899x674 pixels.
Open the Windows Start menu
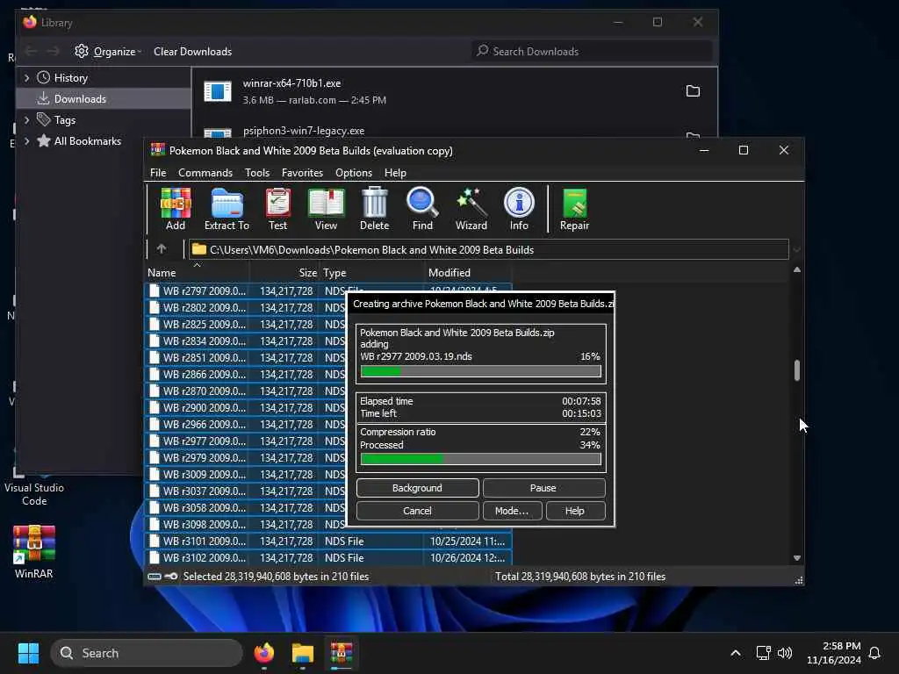point(28,653)
